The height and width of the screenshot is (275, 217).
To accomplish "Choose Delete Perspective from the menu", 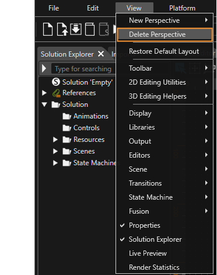I will (x=164, y=34).
